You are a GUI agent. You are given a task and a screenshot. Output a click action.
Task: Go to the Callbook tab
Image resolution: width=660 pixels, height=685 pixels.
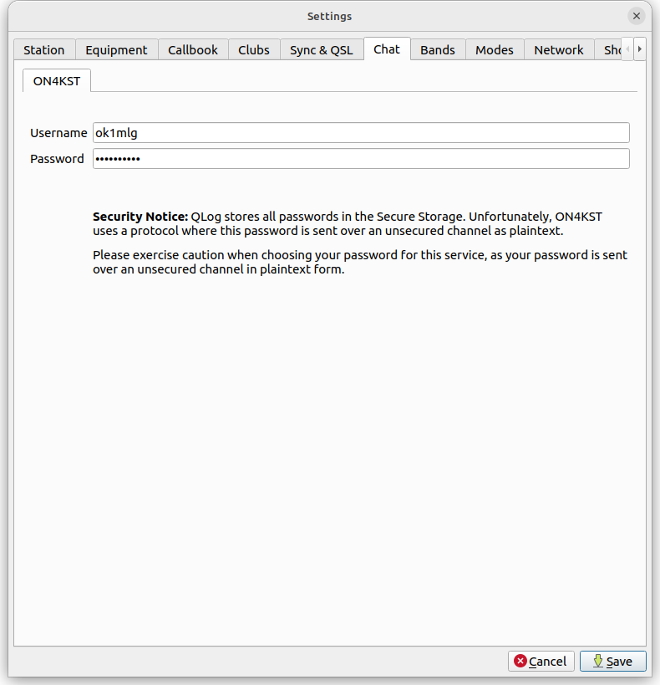[193, 50]
